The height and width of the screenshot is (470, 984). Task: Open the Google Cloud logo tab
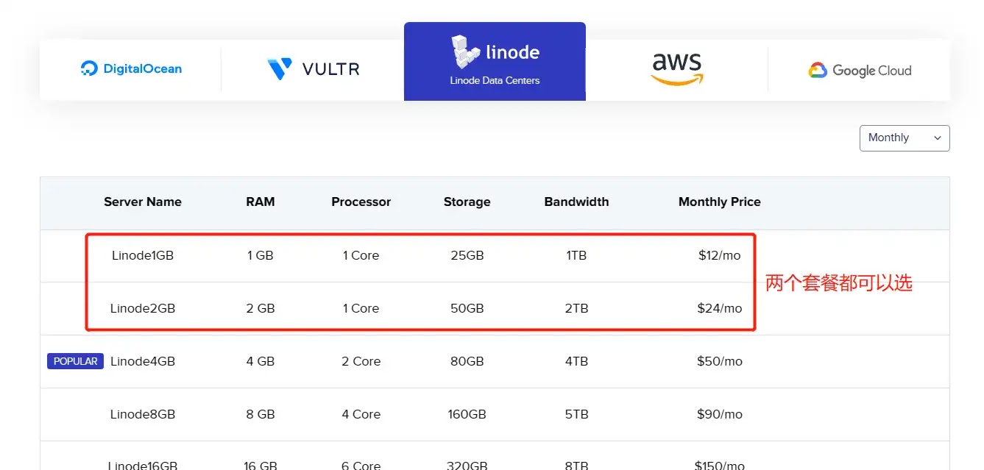pos(859,71)
